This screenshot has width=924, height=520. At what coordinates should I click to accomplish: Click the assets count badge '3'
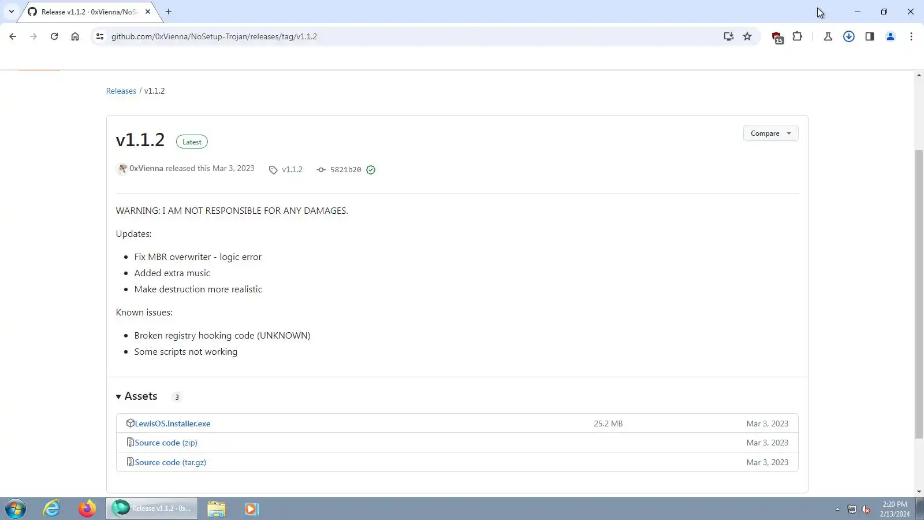click(177, 397)
